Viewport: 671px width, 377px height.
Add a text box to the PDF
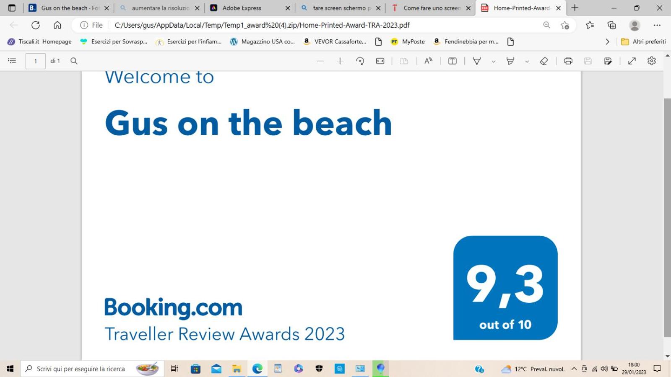[453, 61]
